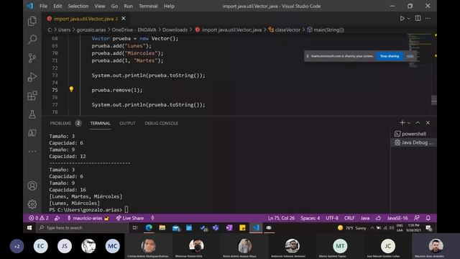This screenshot has width=460, height=259.
Task: Open the Search view in activity bar
Action: coord(32,40)
